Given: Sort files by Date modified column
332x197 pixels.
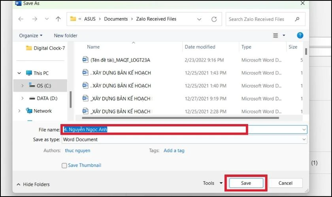Looking at the screenshot, I should pos(200,47).
